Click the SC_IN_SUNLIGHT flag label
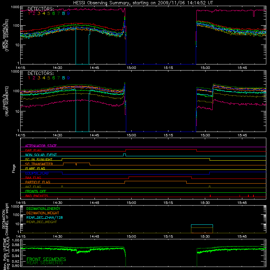 (39, 159)
